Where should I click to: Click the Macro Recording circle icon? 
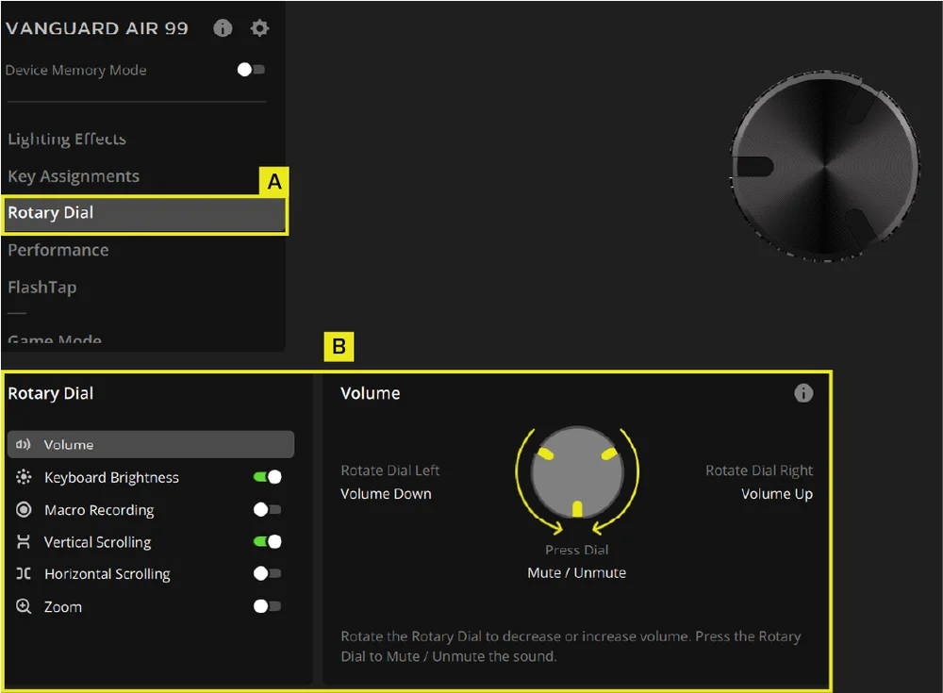pos(24,510)
